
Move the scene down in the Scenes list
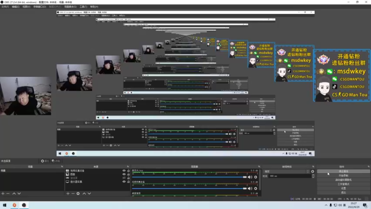(x=19, y=194)
